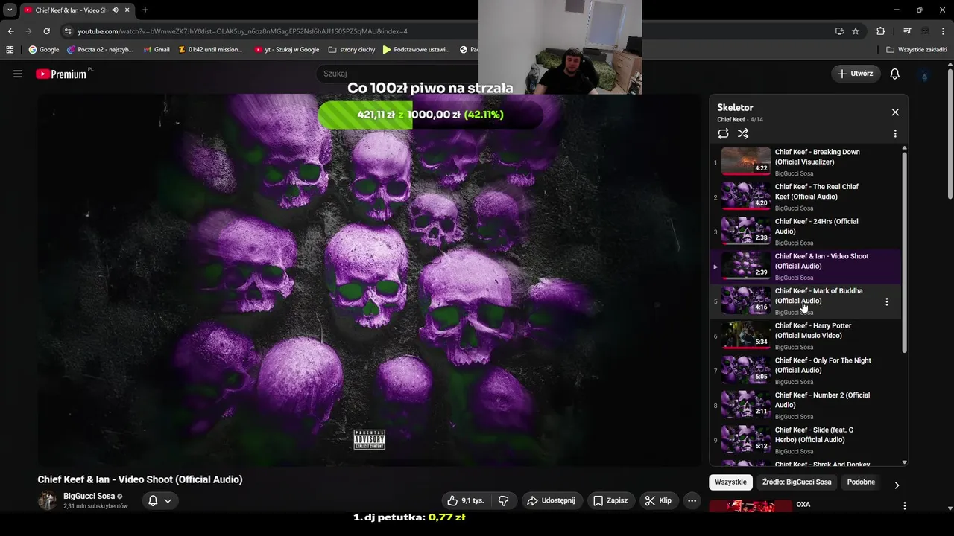Reload the page with refresh icon
The height and width of the screenshot is (536, 954).
click(x=46, y=31)
